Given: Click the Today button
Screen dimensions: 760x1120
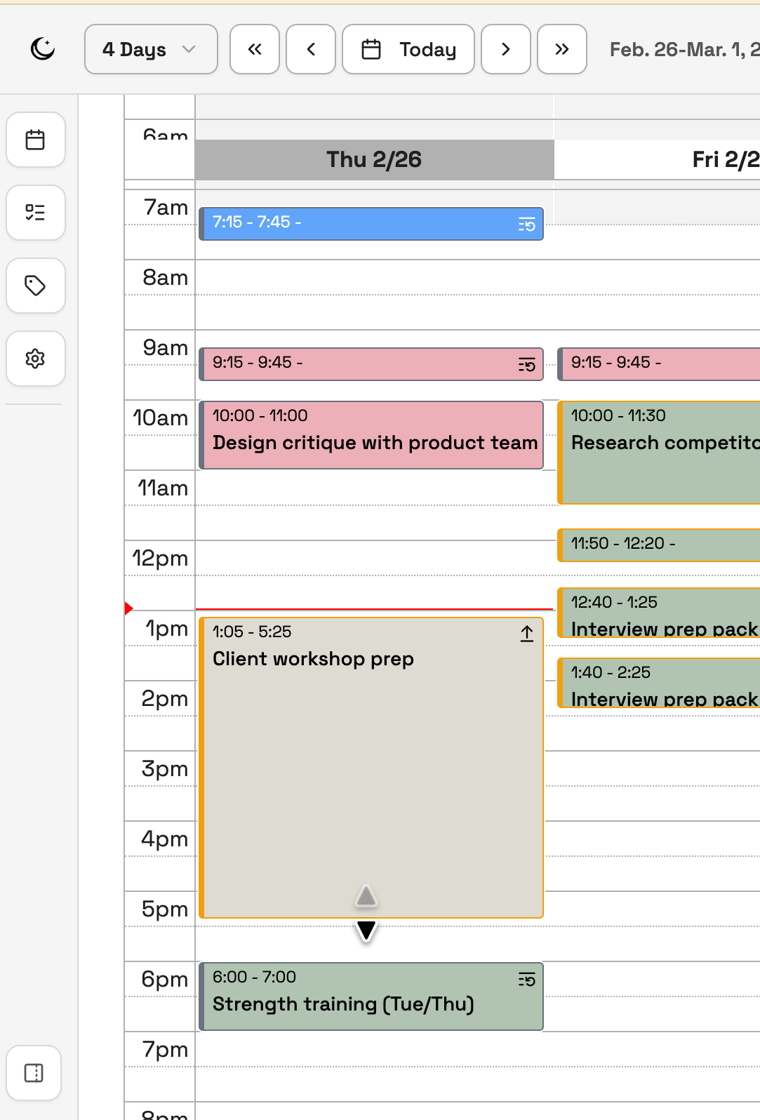Looking at the screenshot, I should pos(408,49).
